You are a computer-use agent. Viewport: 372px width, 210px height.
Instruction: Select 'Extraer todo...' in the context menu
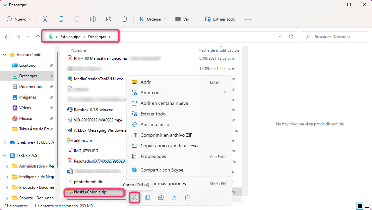(x=155, y=114)
